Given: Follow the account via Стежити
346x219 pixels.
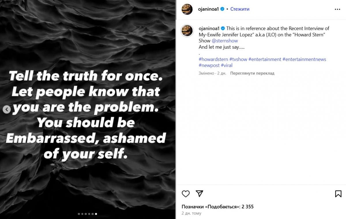Looking at the screenshot, I should pos(240,9).
